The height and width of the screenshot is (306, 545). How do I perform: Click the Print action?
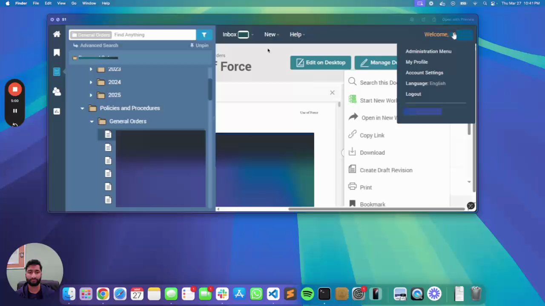click(x=360, y=187)
